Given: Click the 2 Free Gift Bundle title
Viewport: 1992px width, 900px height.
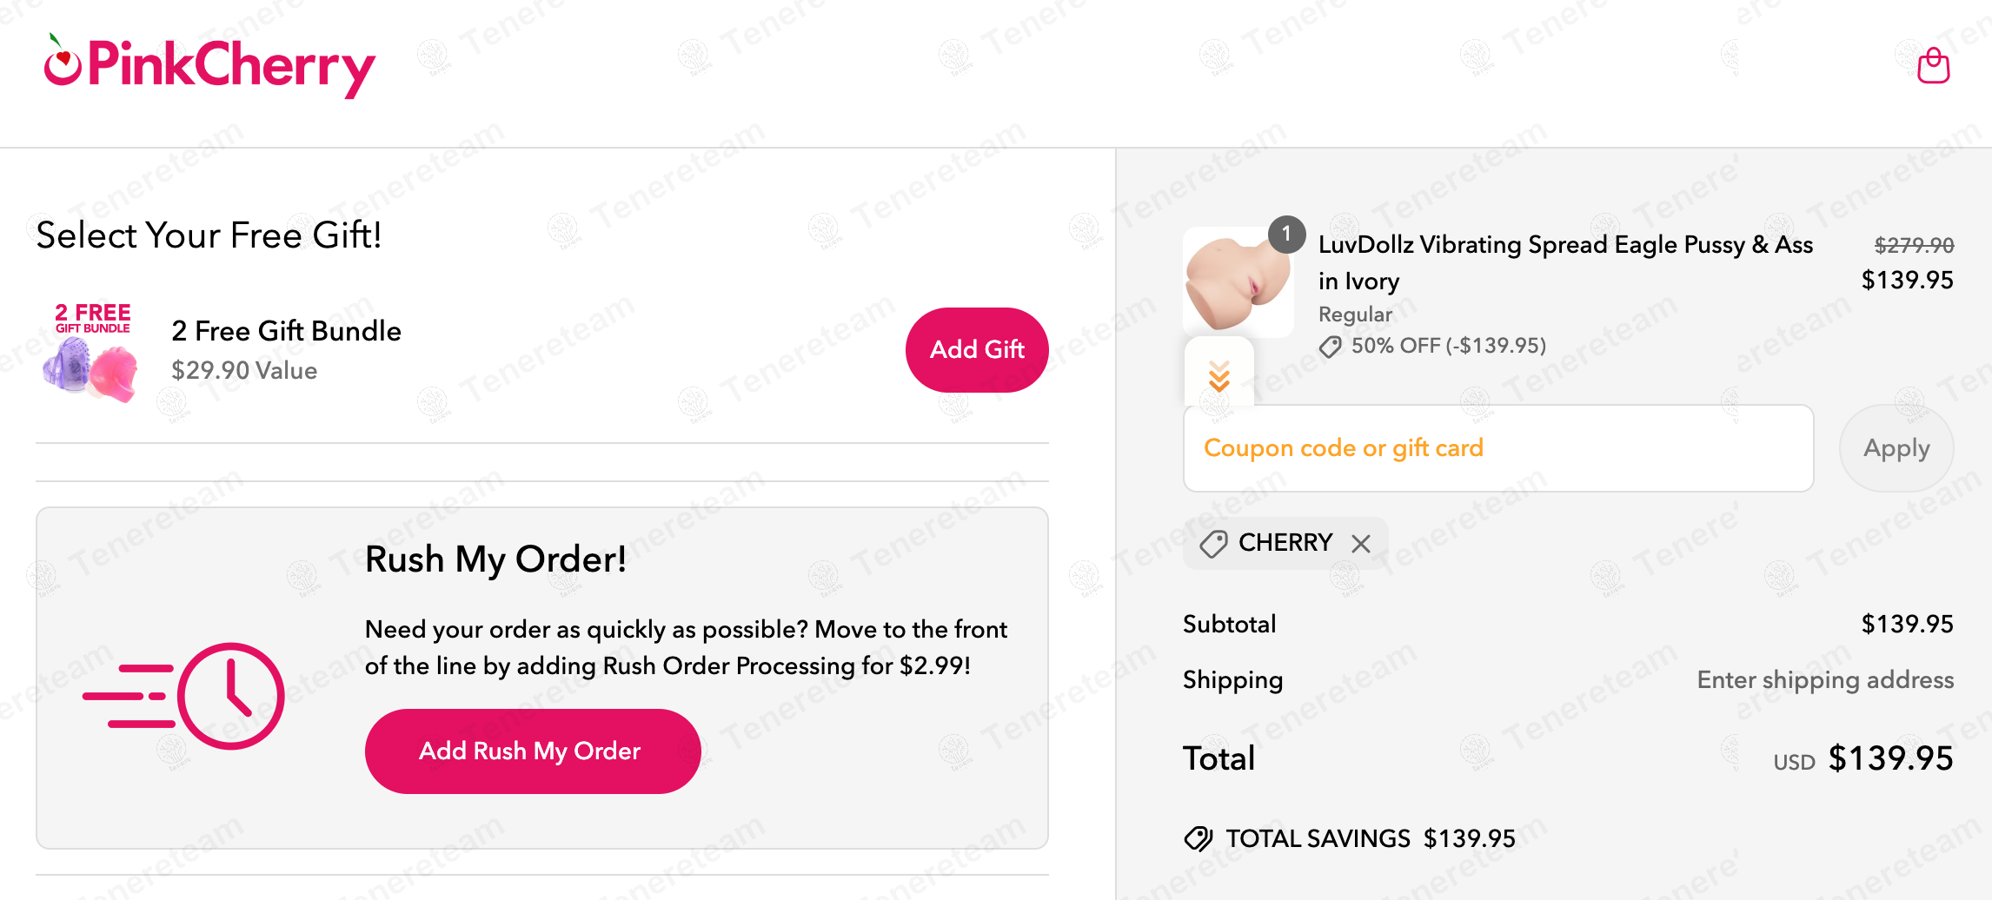Looking at the screenshot, I should pos(286,331).
